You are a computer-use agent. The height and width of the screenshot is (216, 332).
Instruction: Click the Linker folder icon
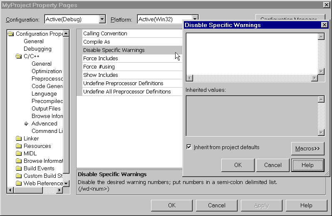pyautogui.click(x=19, y=139)
